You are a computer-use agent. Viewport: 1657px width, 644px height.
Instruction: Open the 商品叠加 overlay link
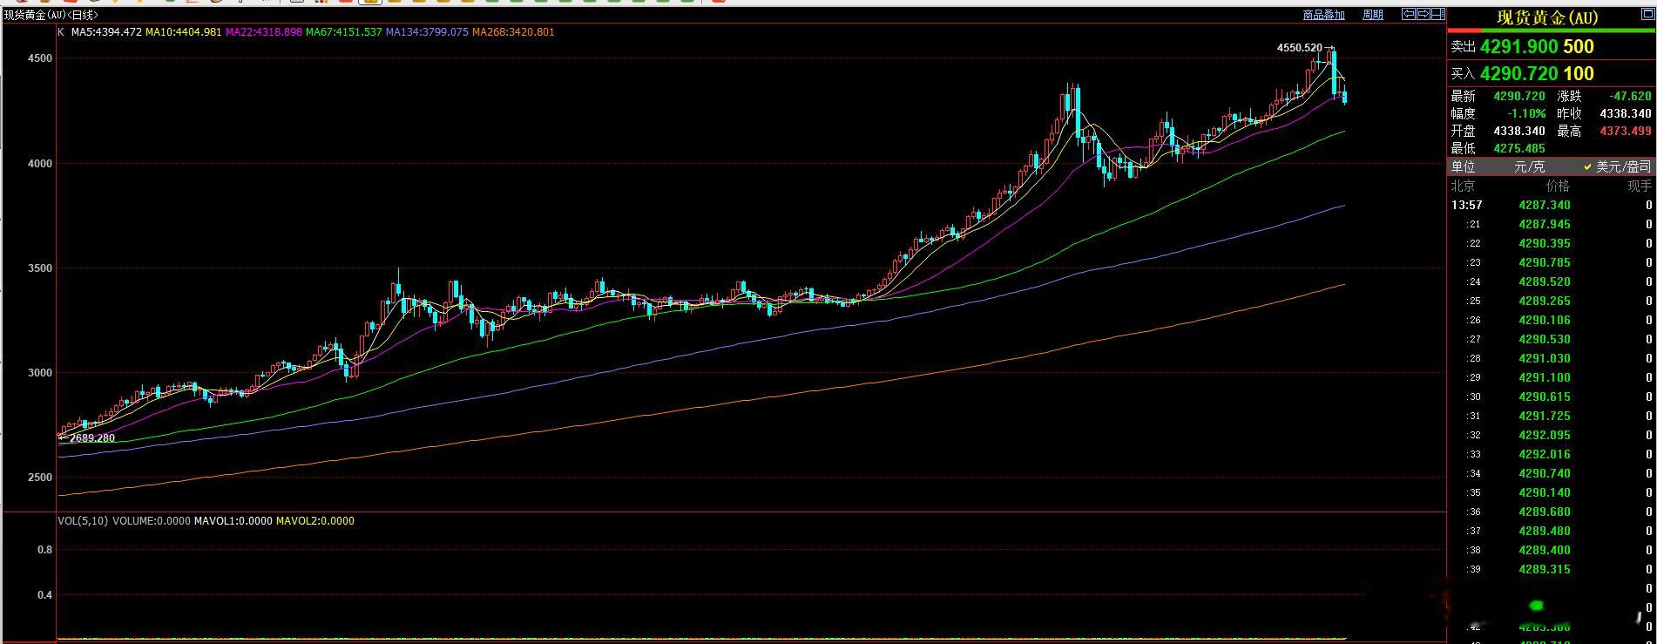pos(1323,15)
